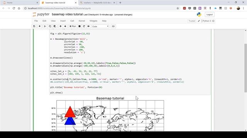Click the pencil edit mode icon

pos(199,21)
